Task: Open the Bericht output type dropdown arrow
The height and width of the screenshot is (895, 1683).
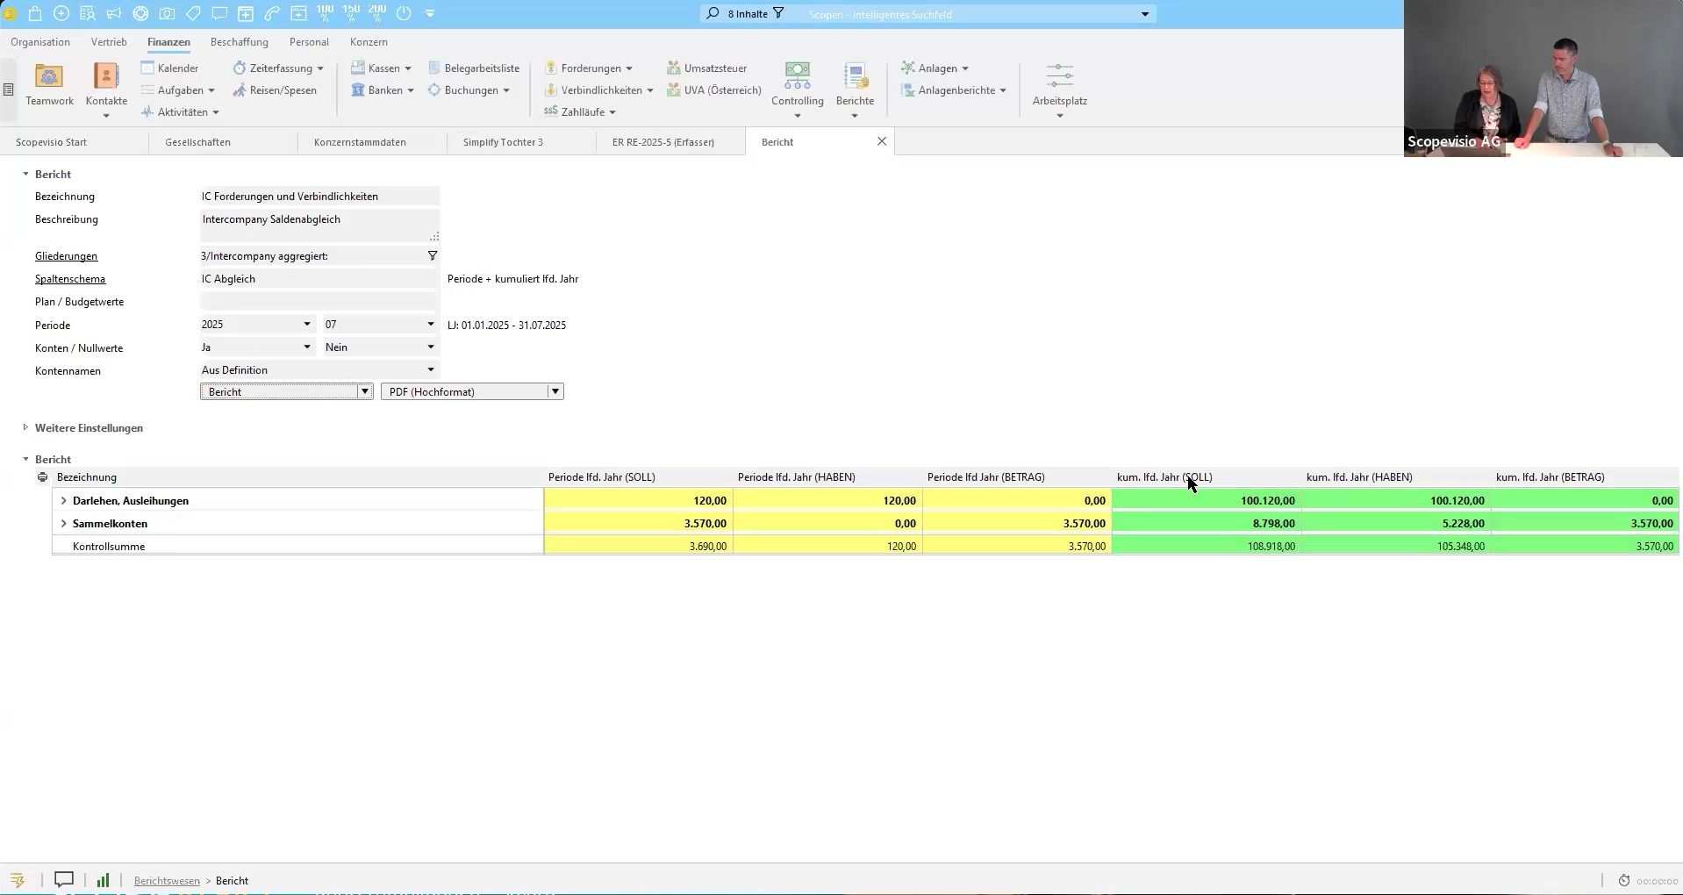Action: point(365,392)
